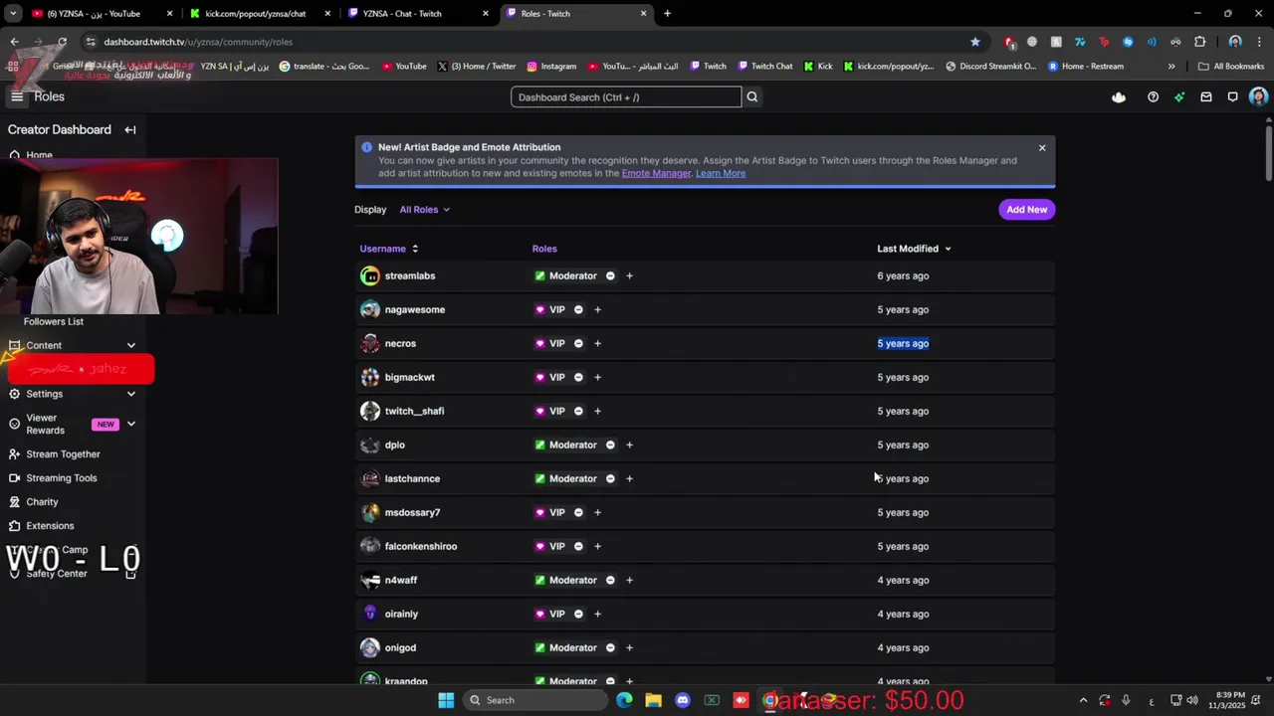Open the help question-mark icon
The height and width of the screenshot is (716, 1274).
pyautogui.click(x=1153, y=96)
